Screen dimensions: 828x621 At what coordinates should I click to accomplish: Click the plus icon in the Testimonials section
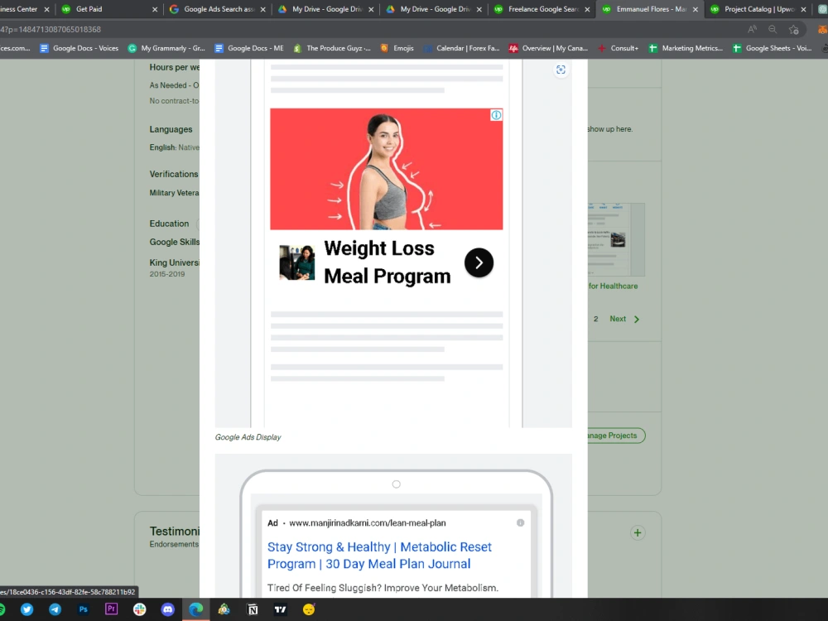638,532
